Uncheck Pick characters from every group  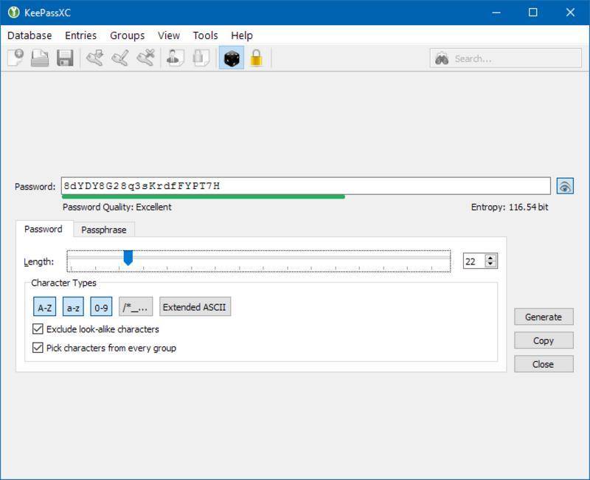click(38, 348)
